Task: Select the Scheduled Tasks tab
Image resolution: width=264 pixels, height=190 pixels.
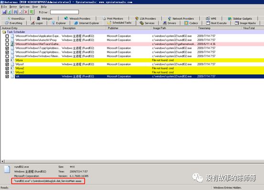Action: (x=119, y=22)
